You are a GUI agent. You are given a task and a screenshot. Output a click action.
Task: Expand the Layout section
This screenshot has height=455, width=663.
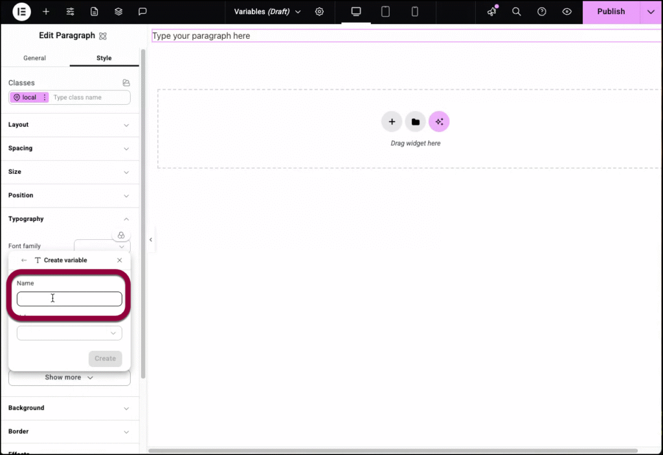coord(69,125)
